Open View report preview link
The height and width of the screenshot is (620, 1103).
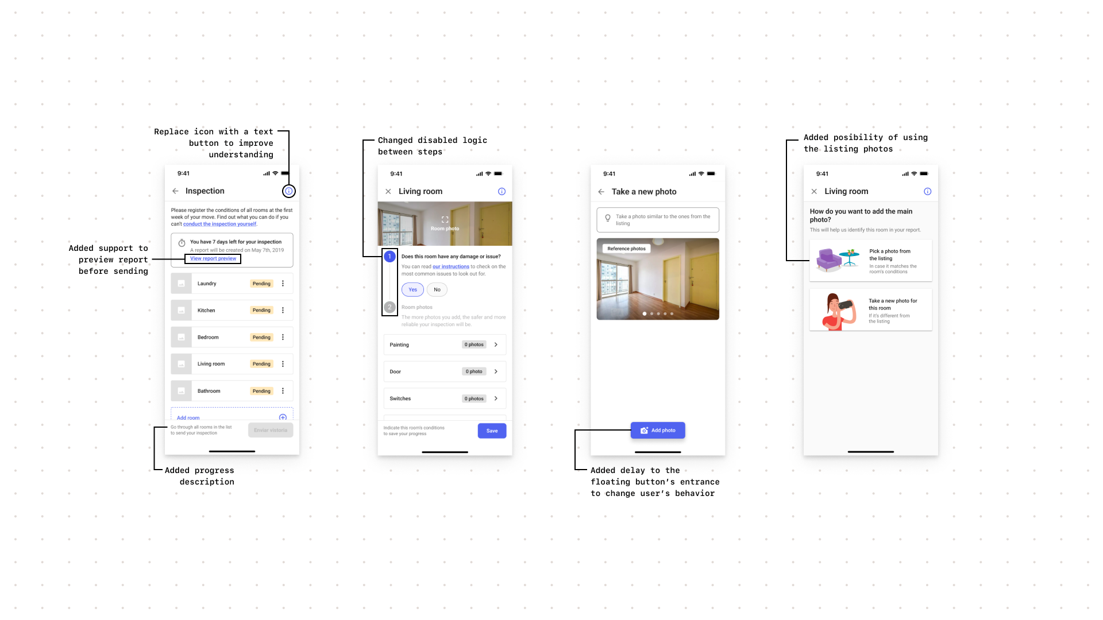(x=213, y=259)
